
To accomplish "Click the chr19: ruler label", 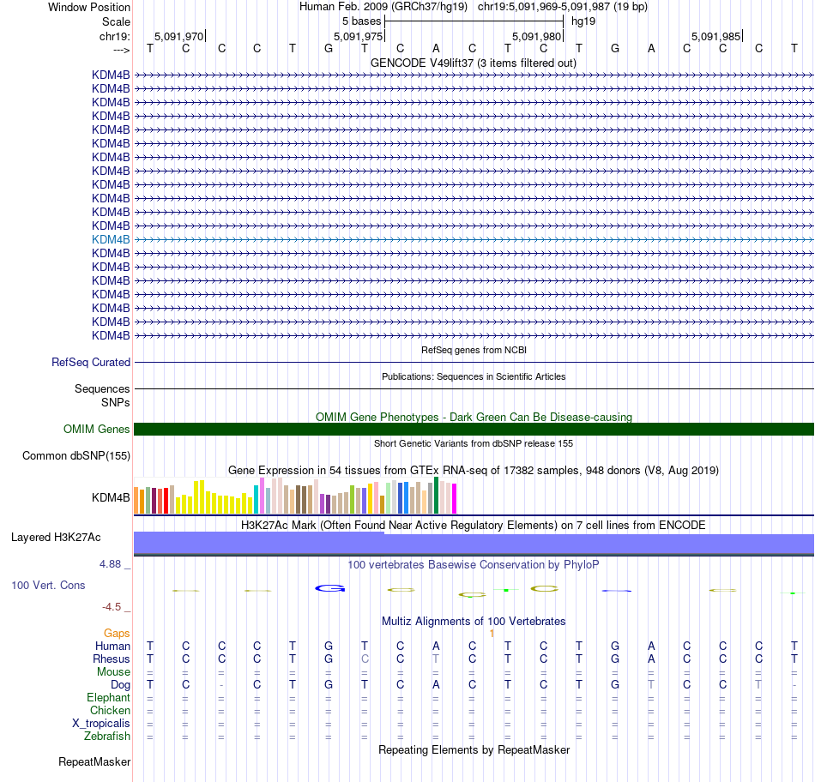I will coord(115,36).
